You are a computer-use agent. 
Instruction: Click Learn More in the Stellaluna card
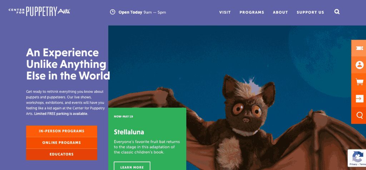click(x=132, y=167)
